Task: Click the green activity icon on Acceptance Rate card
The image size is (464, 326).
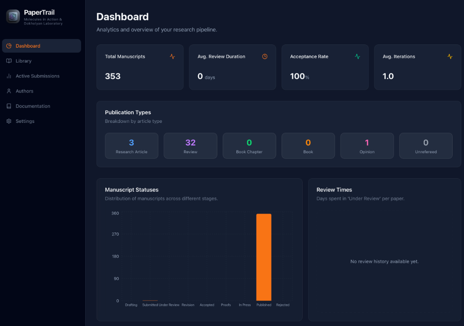Action: point(358,56)
